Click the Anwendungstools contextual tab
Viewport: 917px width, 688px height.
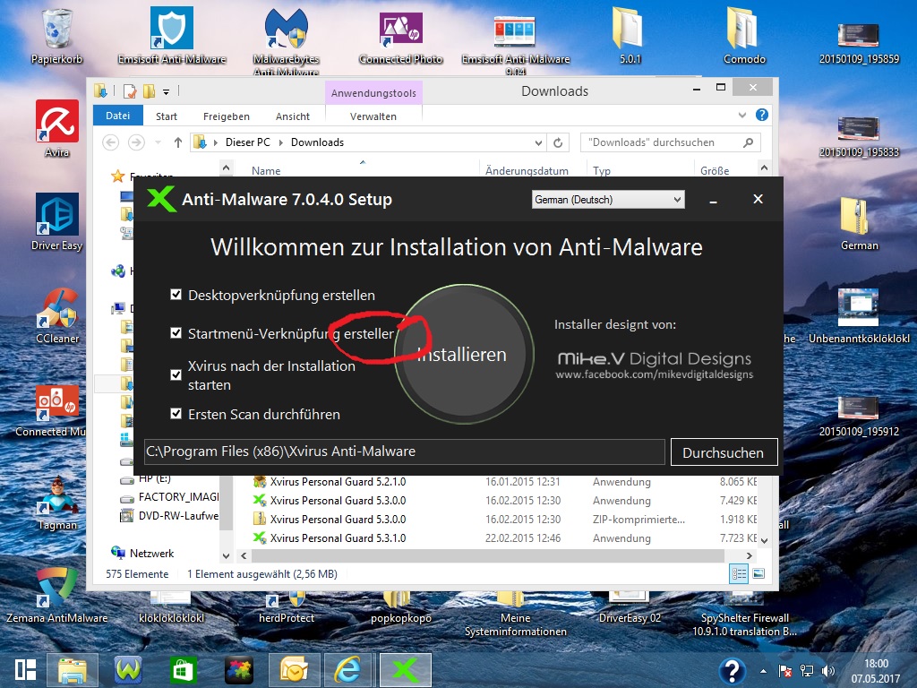373,93
